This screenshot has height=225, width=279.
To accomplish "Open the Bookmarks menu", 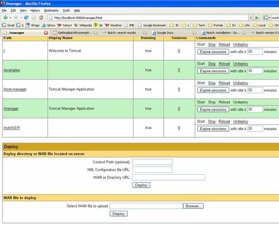I will [51, 10].
